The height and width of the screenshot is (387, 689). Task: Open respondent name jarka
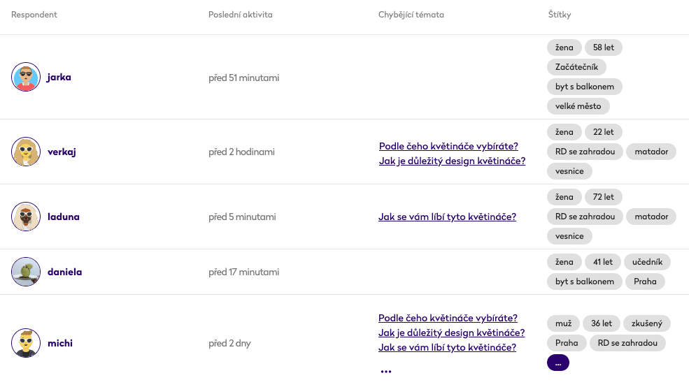point(59,77)
